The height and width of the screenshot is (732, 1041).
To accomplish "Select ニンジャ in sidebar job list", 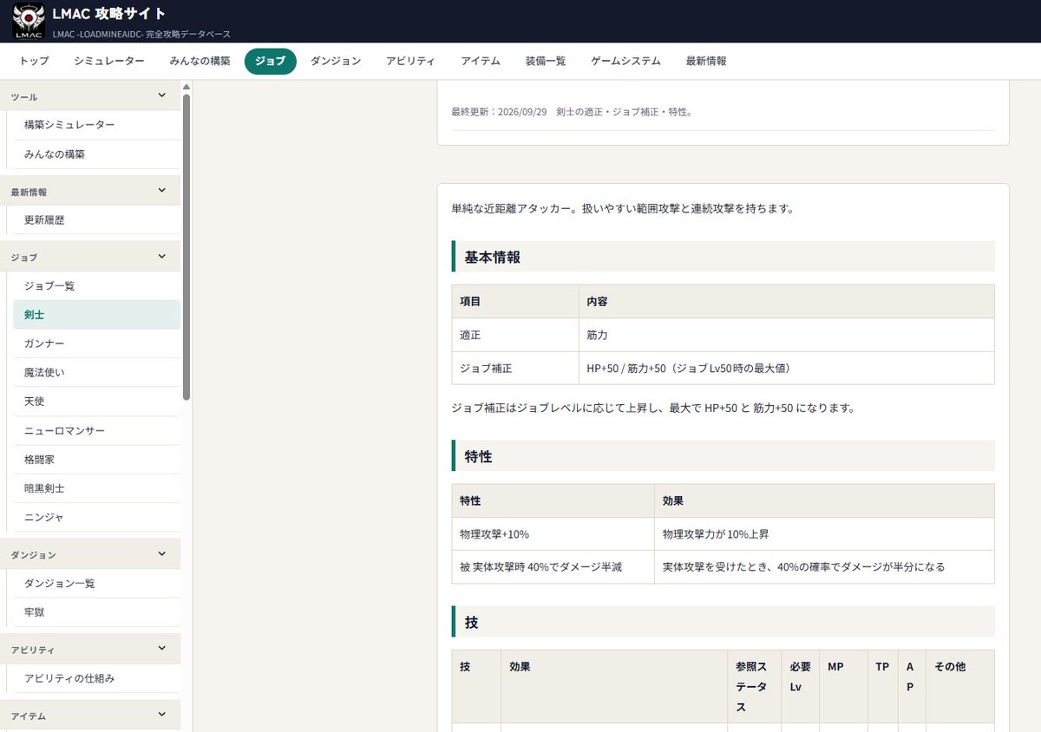I will pos(97,518).
